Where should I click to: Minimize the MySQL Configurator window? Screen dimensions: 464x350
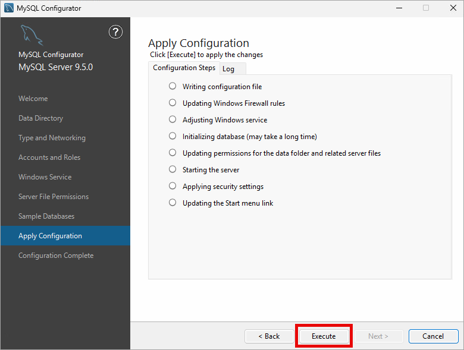click(398, 8)
